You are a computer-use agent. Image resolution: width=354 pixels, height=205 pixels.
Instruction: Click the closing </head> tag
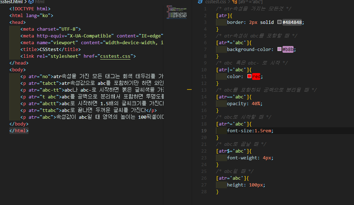coord(19,63)
